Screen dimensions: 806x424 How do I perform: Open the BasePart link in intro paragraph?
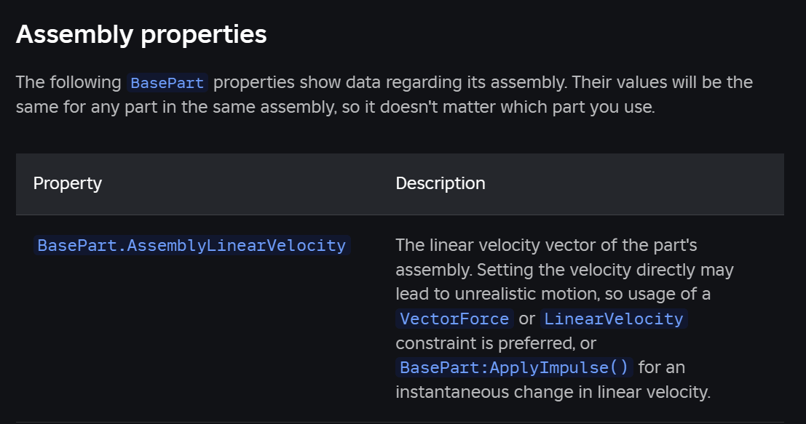(167, 82)
